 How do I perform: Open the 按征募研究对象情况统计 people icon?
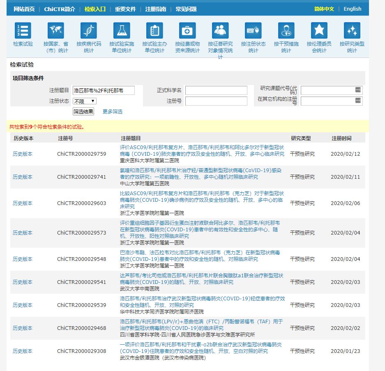[x=220, y=30]
